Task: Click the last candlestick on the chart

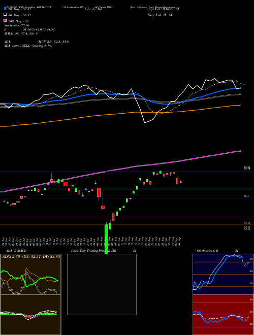Action: click(181, 182)
